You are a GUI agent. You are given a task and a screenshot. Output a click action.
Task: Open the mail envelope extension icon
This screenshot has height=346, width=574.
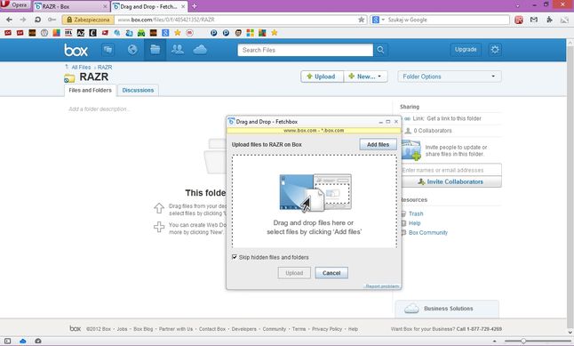point(534,20)
